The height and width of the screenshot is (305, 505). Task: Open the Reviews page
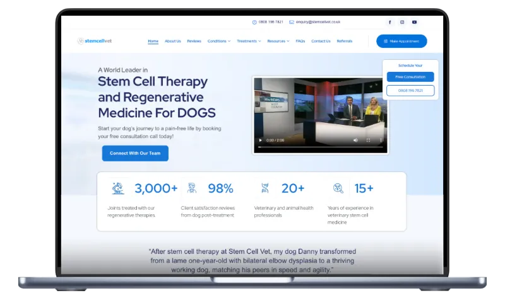pos(194,41)
